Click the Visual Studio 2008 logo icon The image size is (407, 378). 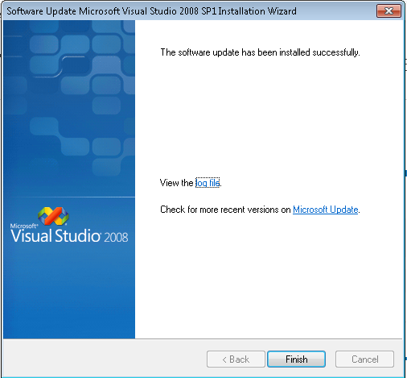53,216
